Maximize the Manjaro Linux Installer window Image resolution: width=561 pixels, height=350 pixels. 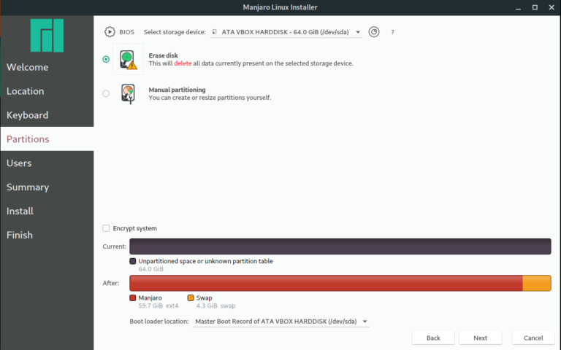coord(535,7)
